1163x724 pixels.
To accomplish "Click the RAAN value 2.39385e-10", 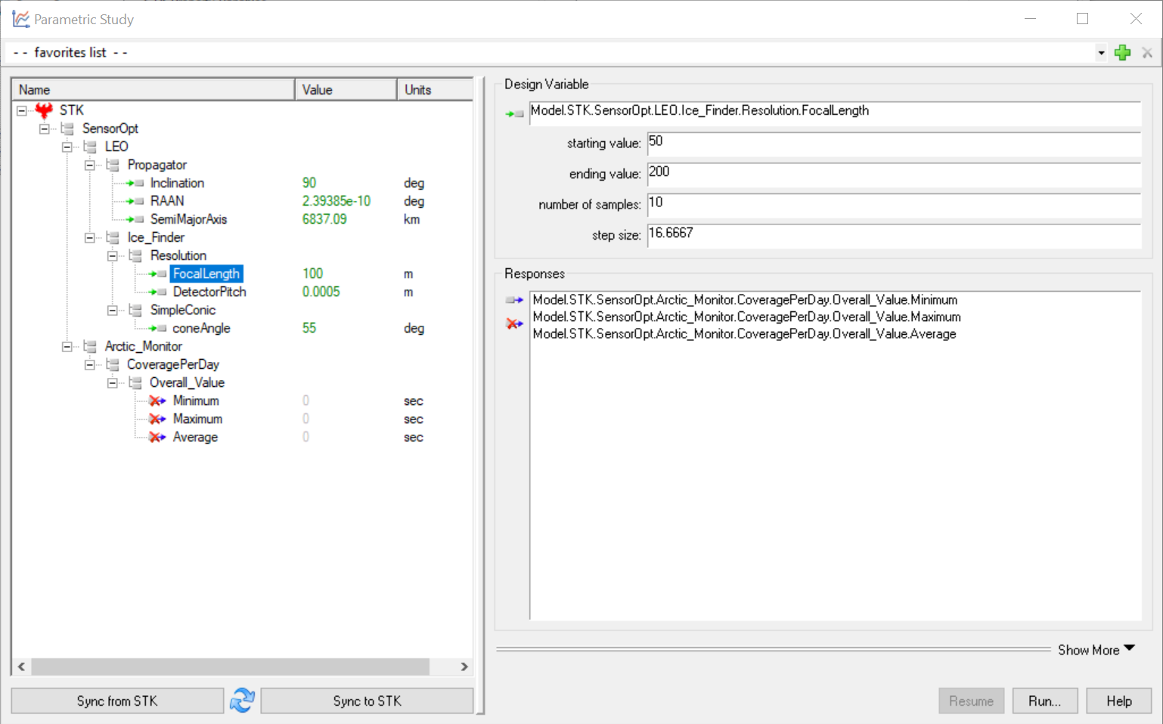I will [x=336, y=201].
